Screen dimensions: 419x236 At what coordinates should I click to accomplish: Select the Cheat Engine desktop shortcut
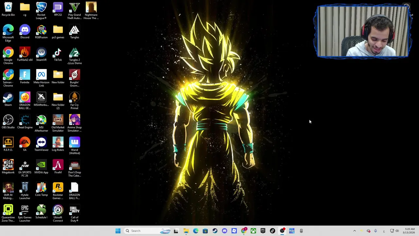coord(25,122)
